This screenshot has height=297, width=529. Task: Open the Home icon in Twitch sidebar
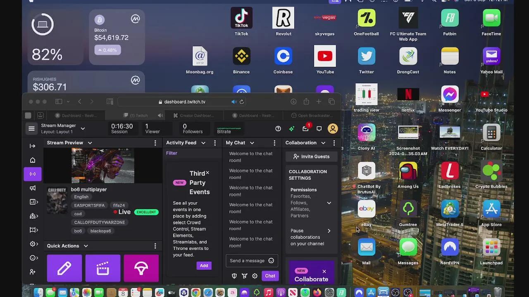[x=33, y=160]
